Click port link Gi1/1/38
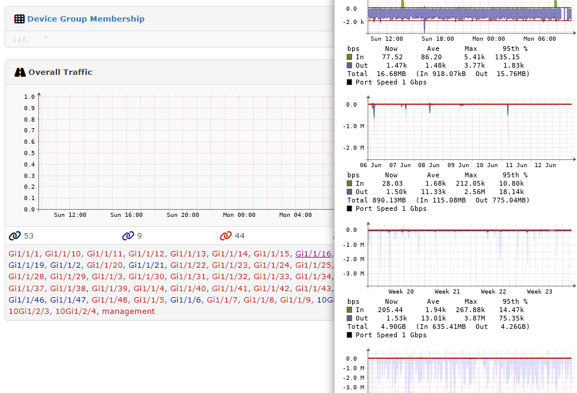This screenshot has height=393, width=577. click(68, 289)
